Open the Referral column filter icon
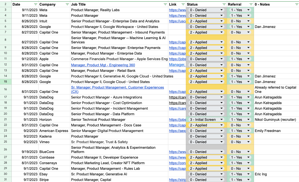299x182 pixels. coord(251,4)
